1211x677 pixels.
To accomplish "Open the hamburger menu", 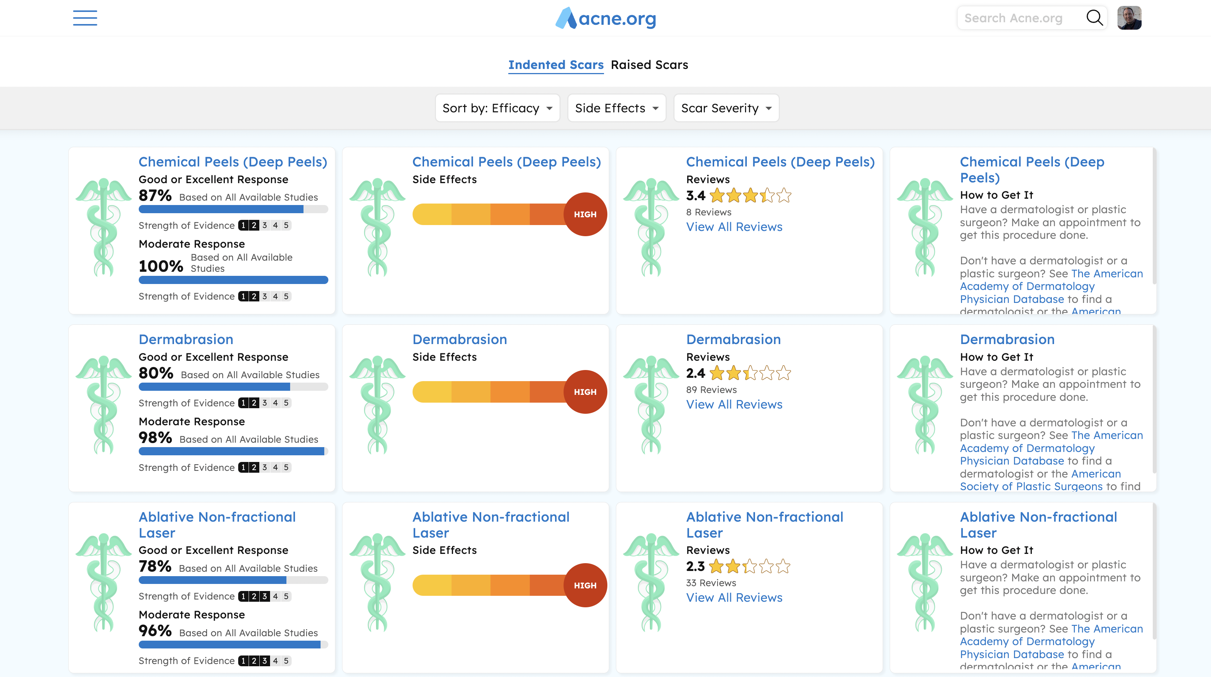I will [85, 18].
